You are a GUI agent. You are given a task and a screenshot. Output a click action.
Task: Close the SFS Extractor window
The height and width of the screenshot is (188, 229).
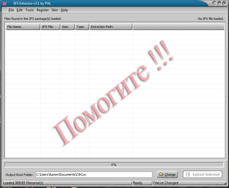[224, 3]
